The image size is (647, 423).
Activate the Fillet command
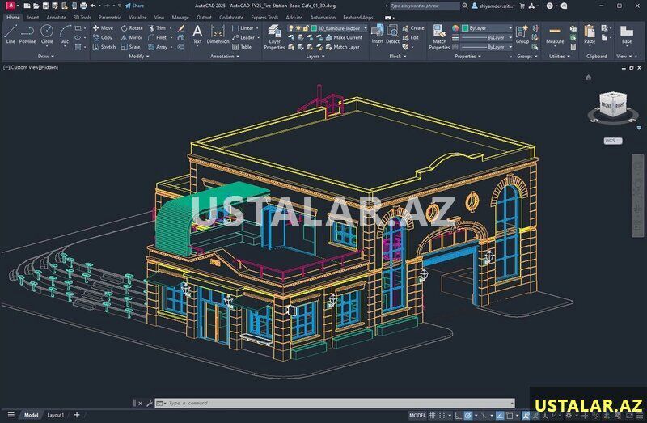pos(157,37)
